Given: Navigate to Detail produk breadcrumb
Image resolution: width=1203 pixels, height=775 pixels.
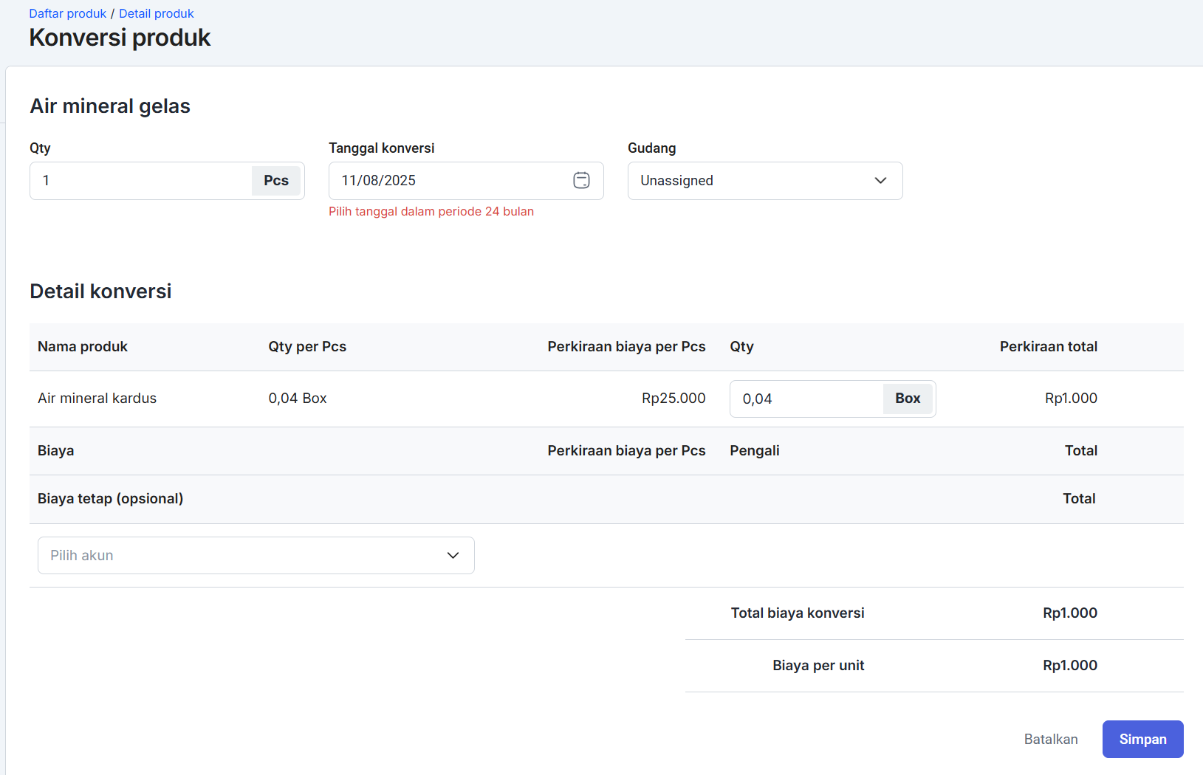Looking at the screenshot, I should pos(156,13).
